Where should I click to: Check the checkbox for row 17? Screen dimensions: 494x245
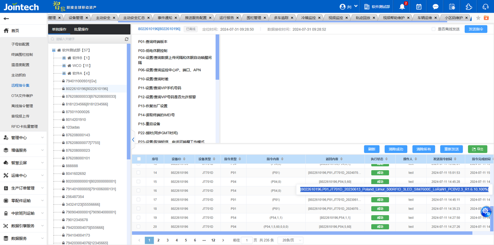pos(139,199)
